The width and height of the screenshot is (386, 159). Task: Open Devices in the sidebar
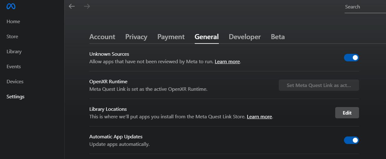15,82
